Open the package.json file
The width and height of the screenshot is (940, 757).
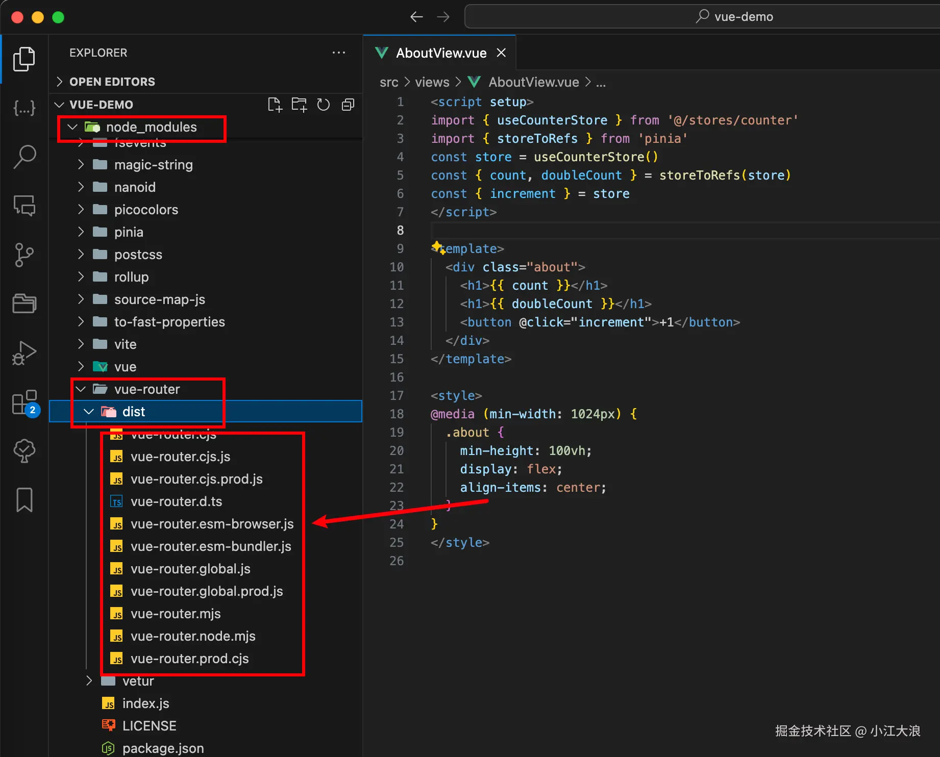tap(163, 748)
